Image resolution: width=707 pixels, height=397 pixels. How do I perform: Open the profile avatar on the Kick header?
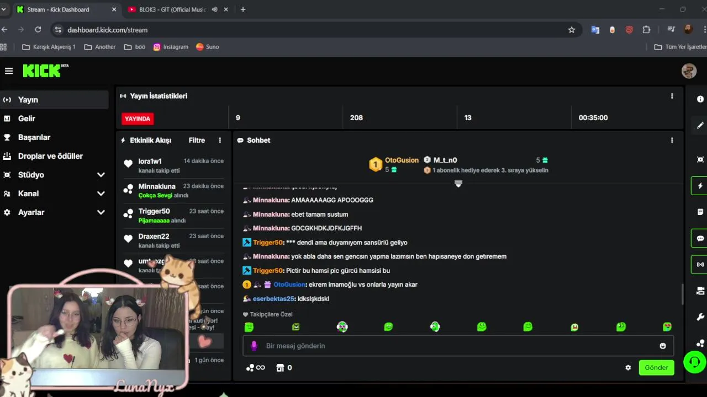(689, 71)
